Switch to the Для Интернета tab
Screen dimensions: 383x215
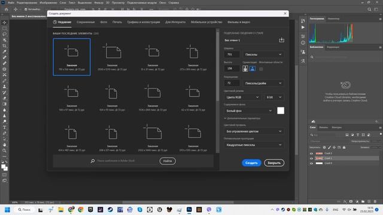point(175,22)
